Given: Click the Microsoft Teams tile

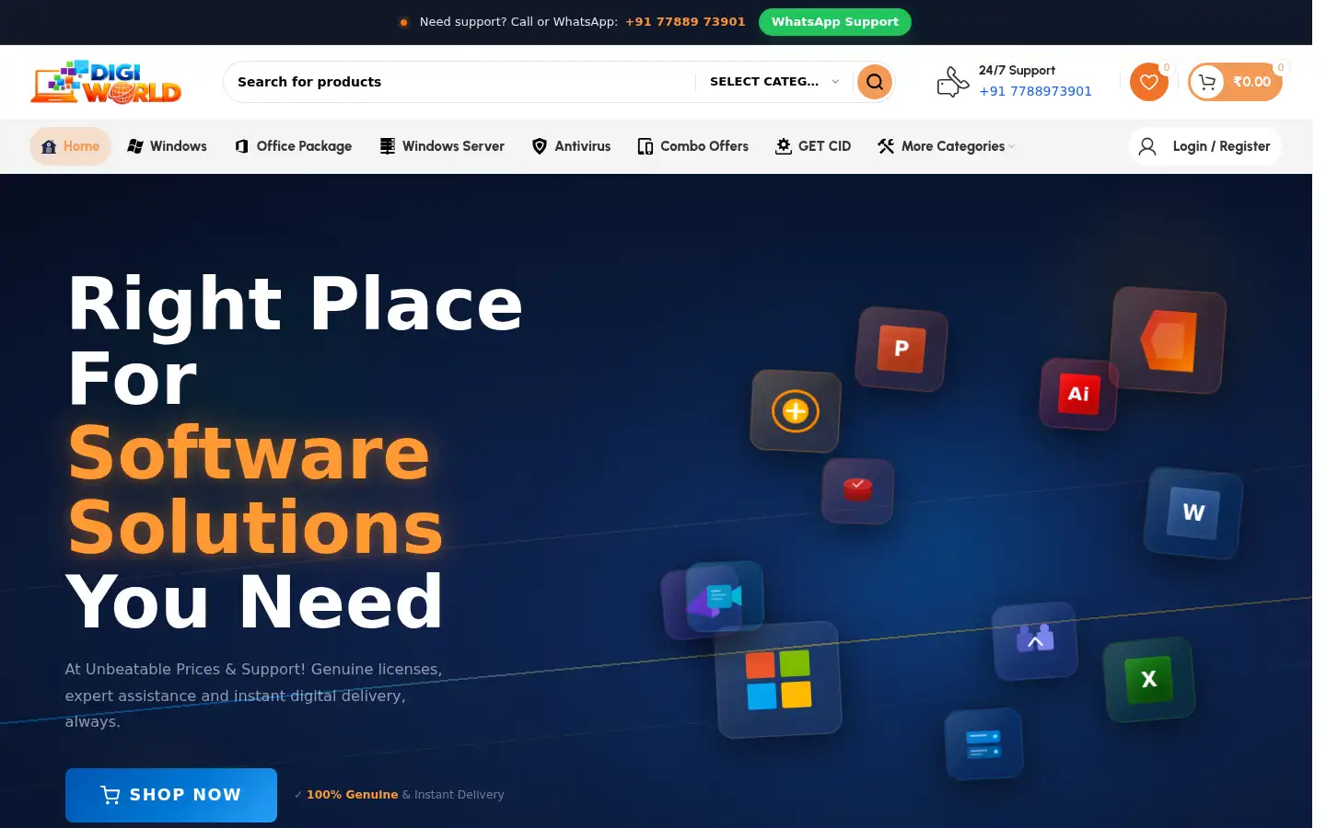Looking at the screenshot, I should [x=1035, y=639].
